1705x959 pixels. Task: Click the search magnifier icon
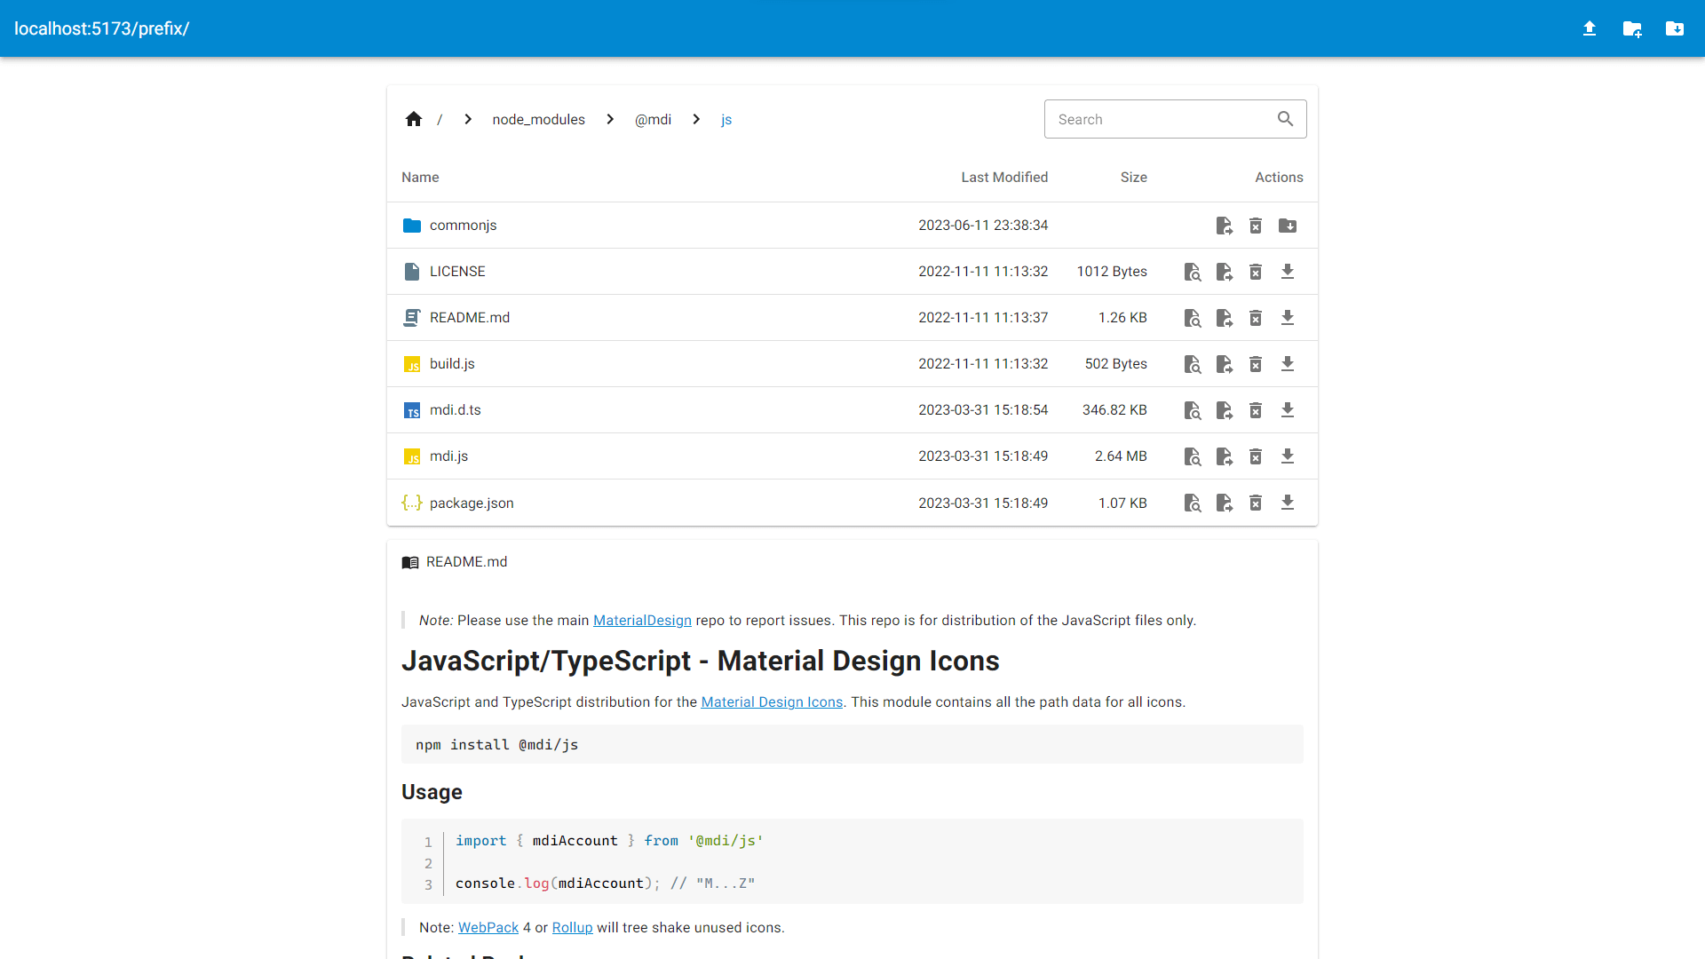tap(1285, 119)
